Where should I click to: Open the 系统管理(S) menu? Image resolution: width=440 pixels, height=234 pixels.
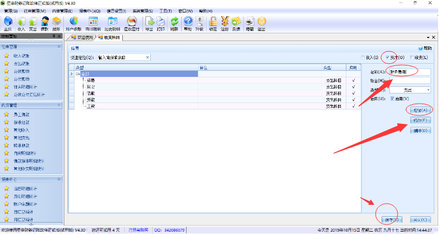142,11
